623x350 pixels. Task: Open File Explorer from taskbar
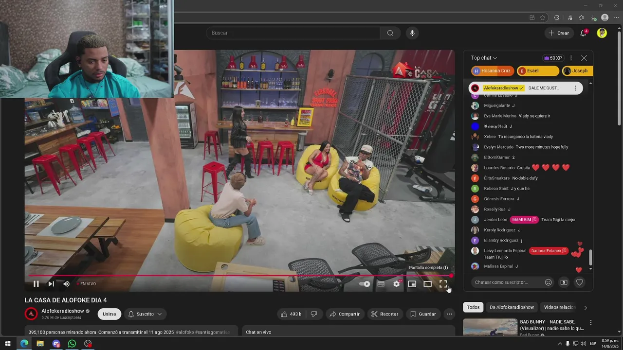[x=40, y=344]
